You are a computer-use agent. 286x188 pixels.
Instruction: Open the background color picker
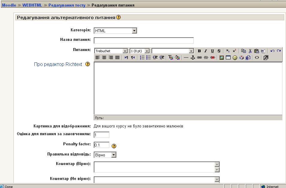tap(177, 58)
